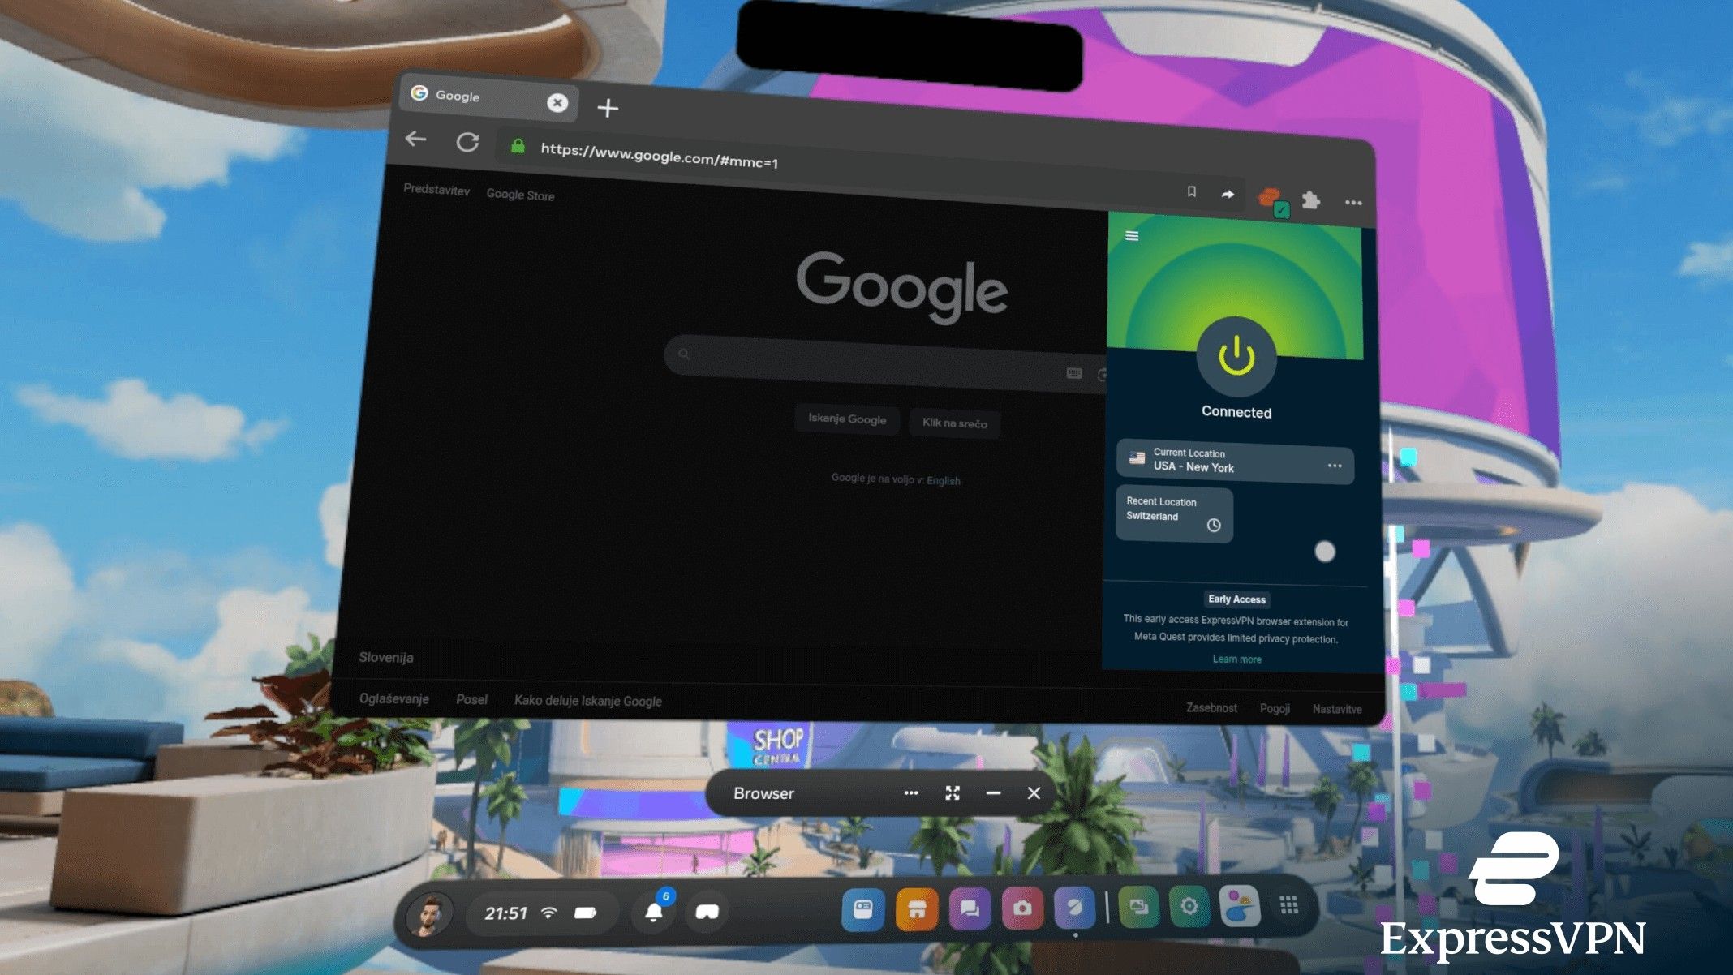The height and width of the screenshot is (975, 1733).
Task: Open the Meta Quest Store from the dock
Action: pos(916,909)
